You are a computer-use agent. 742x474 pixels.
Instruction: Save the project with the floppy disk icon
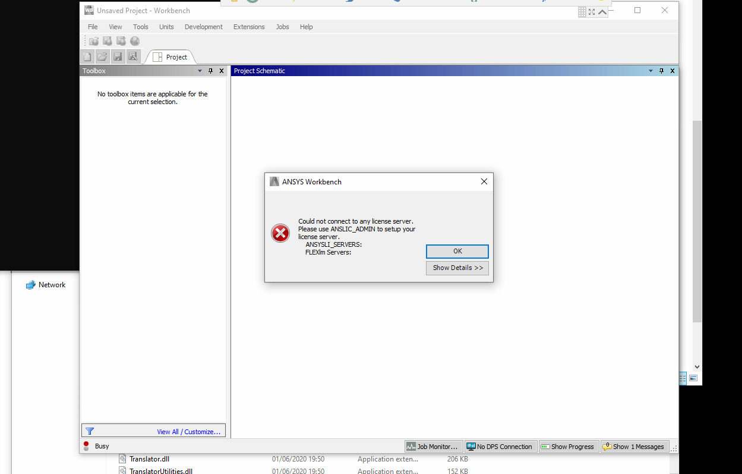(x=118, y=56)
